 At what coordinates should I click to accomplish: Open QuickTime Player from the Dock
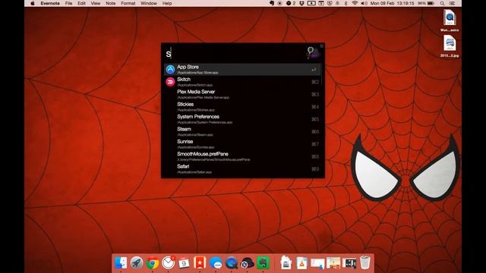point(231,263)
